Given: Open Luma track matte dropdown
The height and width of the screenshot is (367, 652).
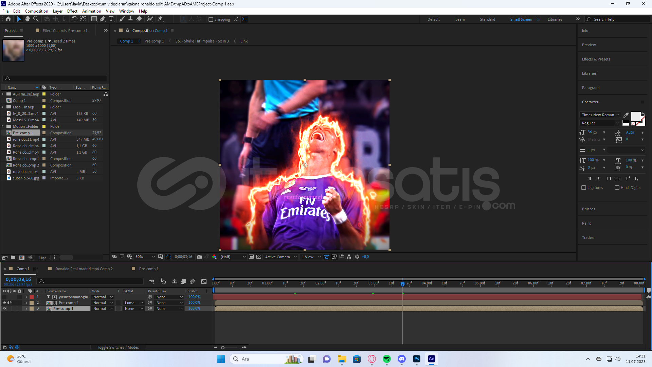Looking at the screenshot, I should (x=134, y=303).
